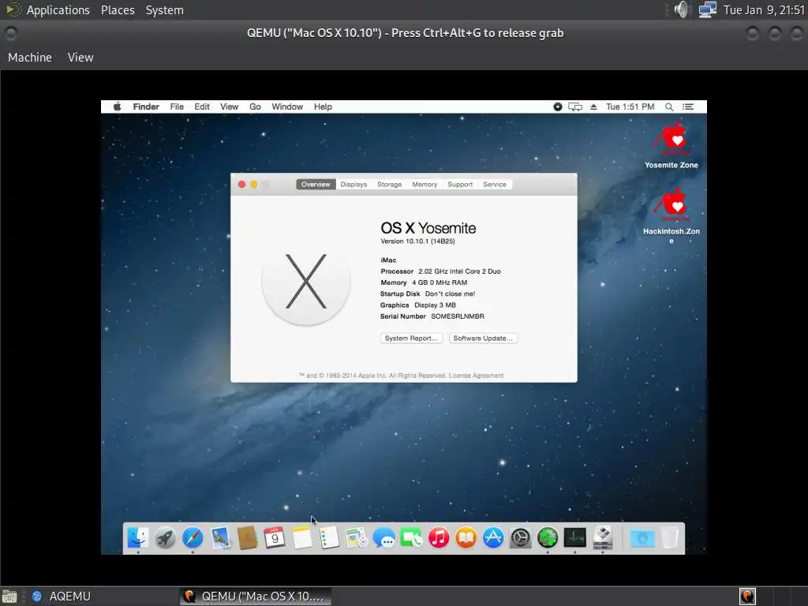Open the Apple menu

pos(117,107)
